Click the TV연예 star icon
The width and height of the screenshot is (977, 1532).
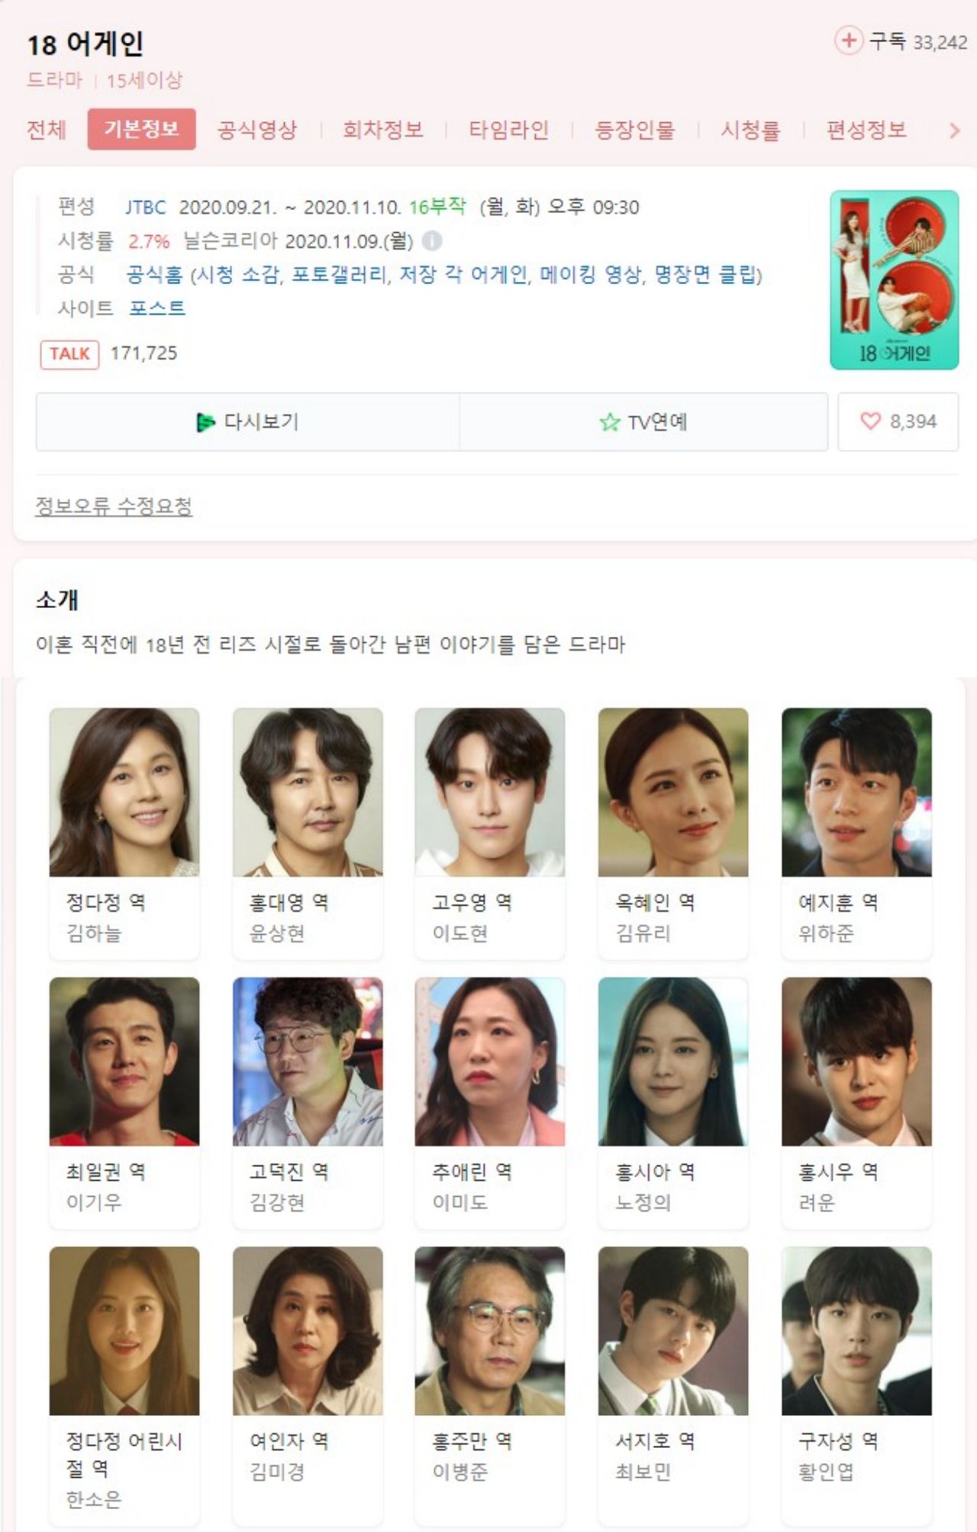click(609, 422)
